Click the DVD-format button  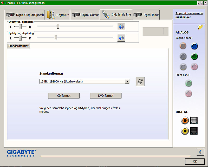[106, 96]
